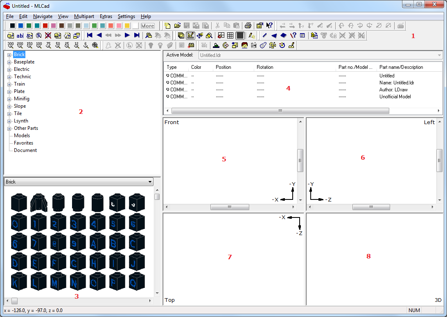Go to the previous building step

(x=99, y=35)
